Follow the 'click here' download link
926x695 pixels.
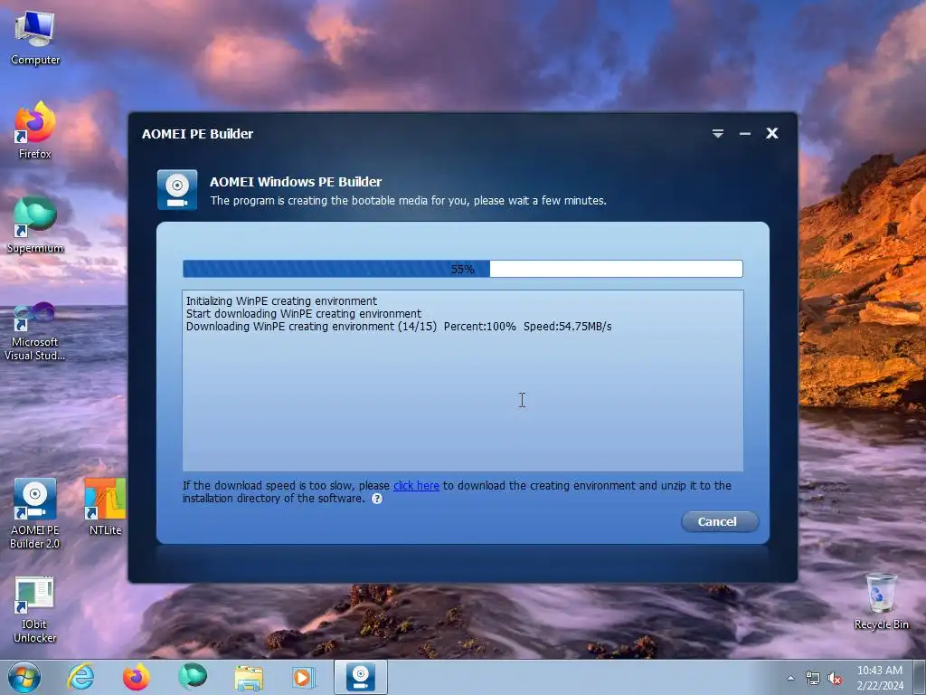coord(416,486)
